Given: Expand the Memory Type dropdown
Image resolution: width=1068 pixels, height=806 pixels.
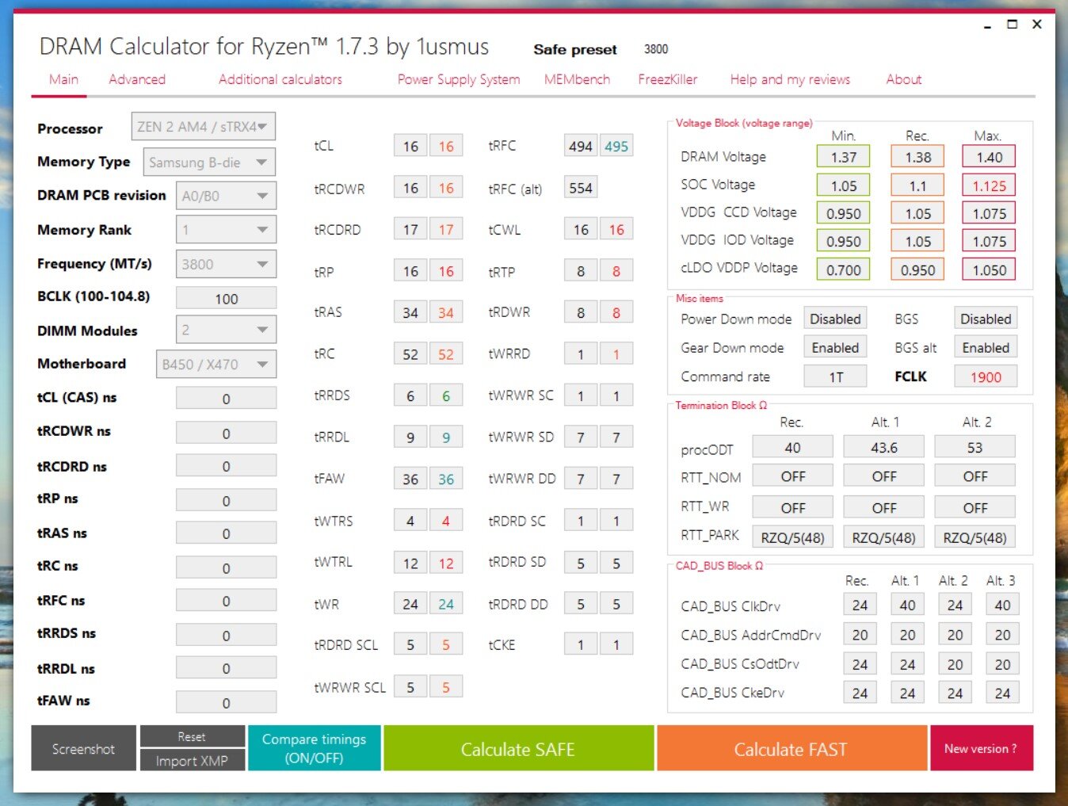Looking at the screenshot, I should pyautogui.click(x=209, y=162).
